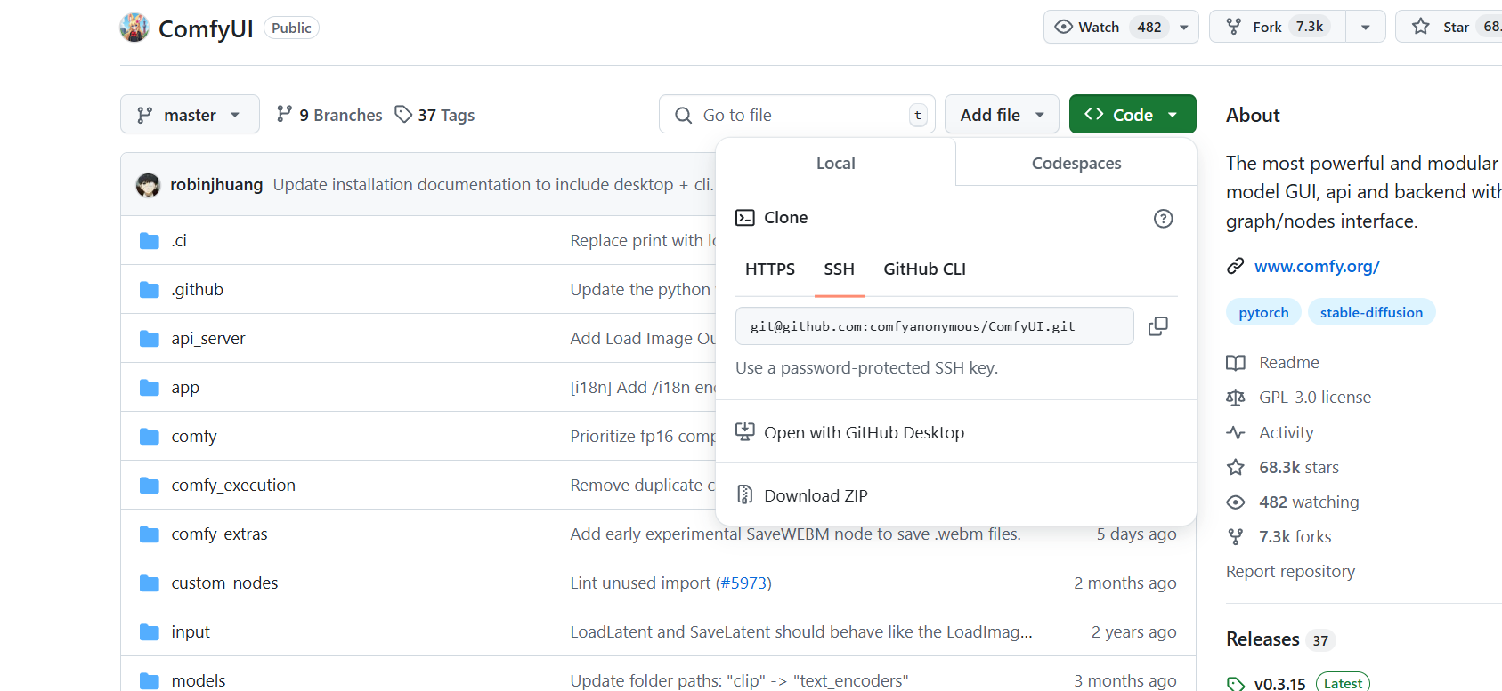This screenshot has height=691, width=1502.
Task: Click the book icon beside Readme
Action: (x=1236, y=363)
